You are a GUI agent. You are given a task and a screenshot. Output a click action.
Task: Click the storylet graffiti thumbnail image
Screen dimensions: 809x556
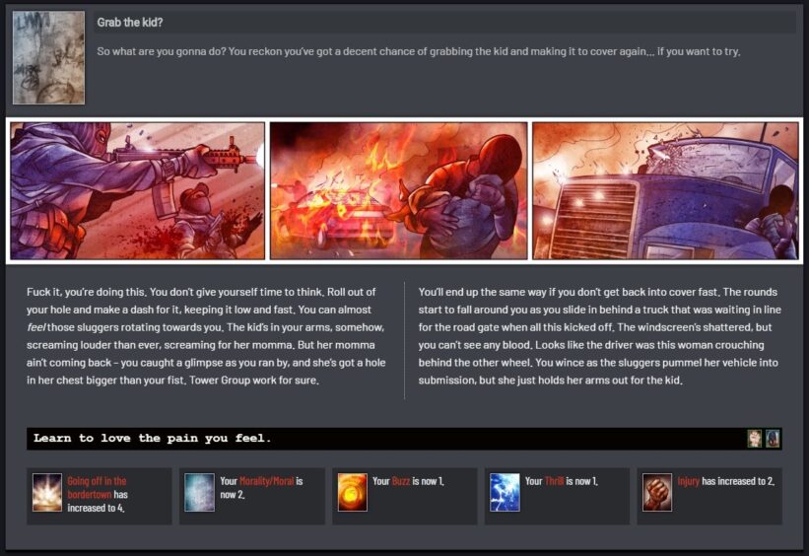pos(48,58)
